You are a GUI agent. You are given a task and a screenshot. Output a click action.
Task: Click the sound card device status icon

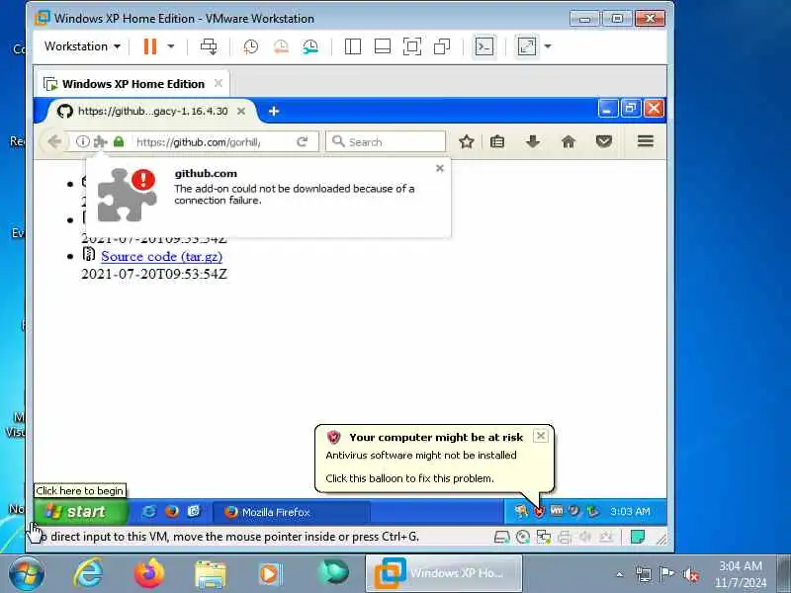[x=585, y=537]
